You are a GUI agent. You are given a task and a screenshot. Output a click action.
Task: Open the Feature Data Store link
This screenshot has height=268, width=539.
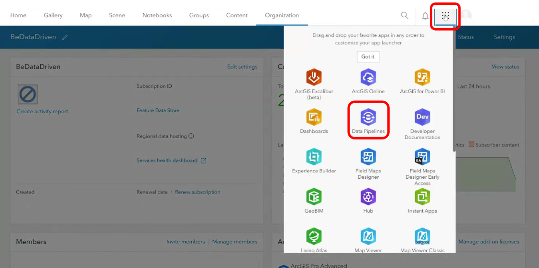coord(158,110)
